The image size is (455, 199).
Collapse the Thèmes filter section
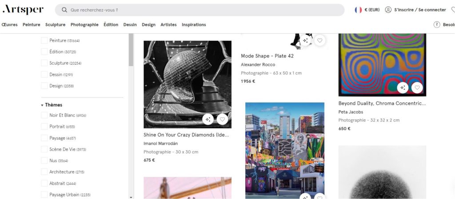[x=42, y=105]
